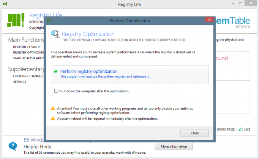
Task: Maximize the Registry Life main window
Action: (241, 3)
